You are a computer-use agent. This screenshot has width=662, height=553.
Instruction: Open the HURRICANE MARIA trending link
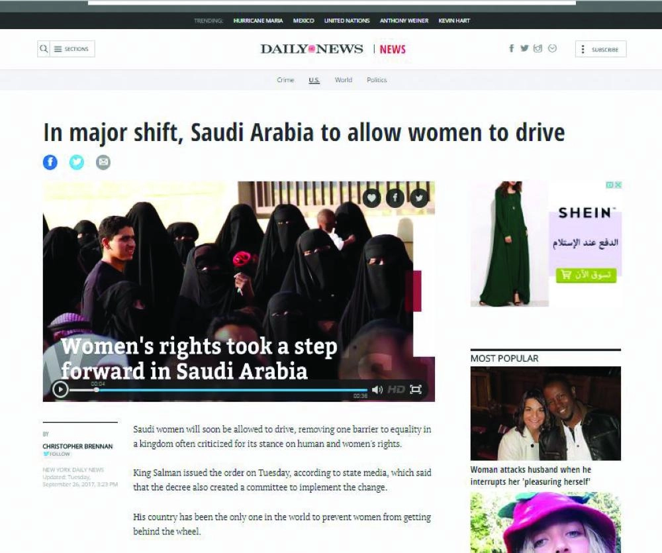pyautogui.click(x=259, y=21)
